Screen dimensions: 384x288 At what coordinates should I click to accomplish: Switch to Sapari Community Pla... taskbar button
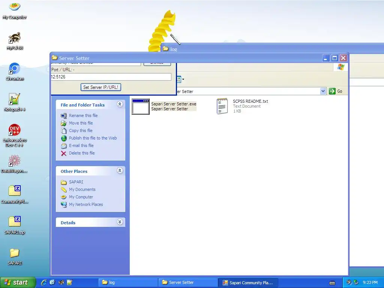point(248,282)
